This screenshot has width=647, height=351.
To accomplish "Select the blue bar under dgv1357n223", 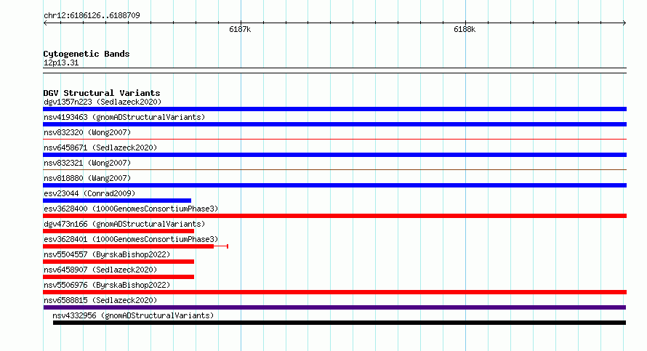I will (334, 109).
